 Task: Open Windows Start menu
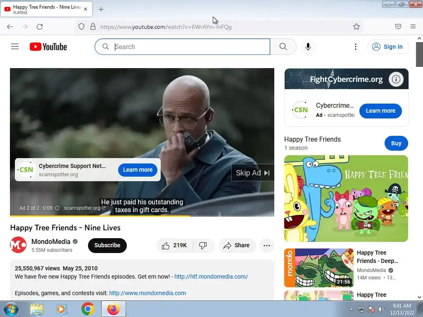(x=11, y=309)
